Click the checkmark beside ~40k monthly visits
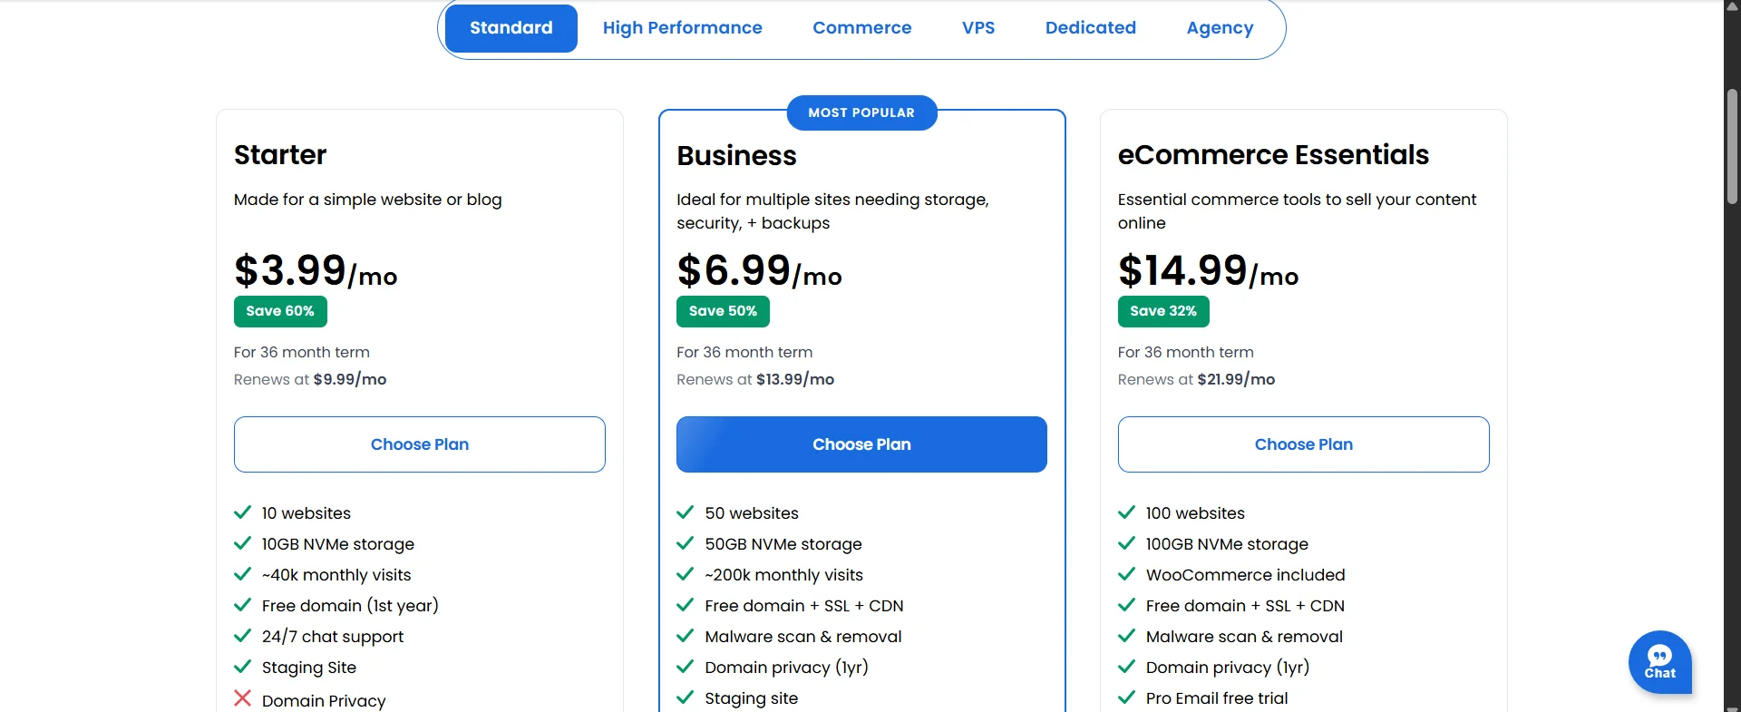The image size is (1741, 712). click(242, 574)
